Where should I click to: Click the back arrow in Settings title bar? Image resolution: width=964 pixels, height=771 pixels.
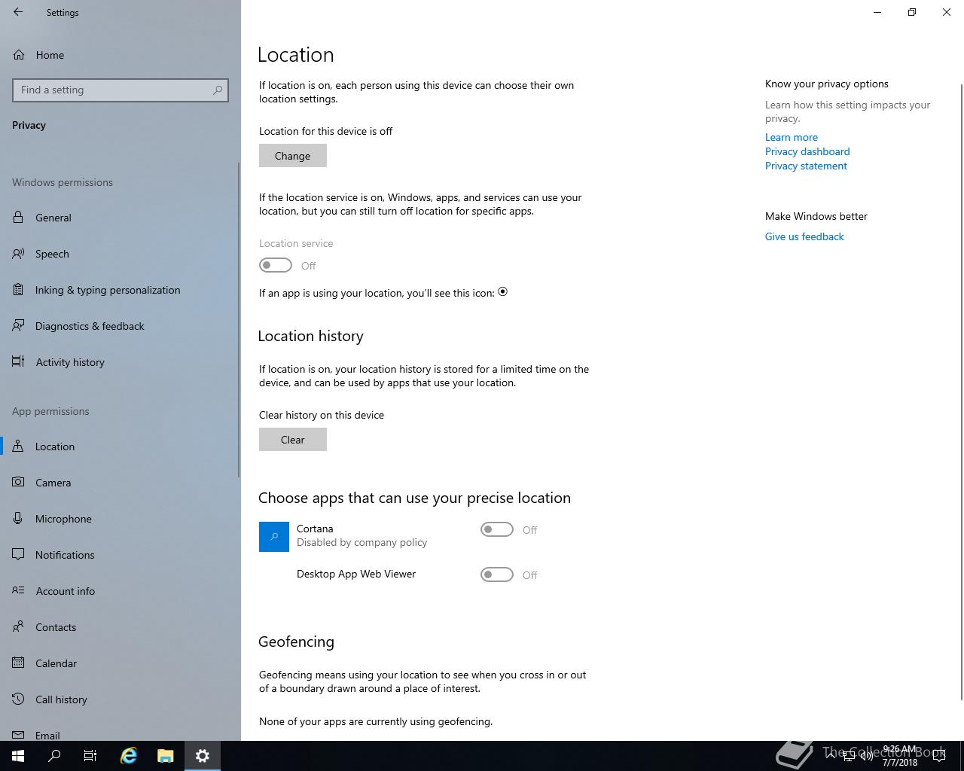18,12
